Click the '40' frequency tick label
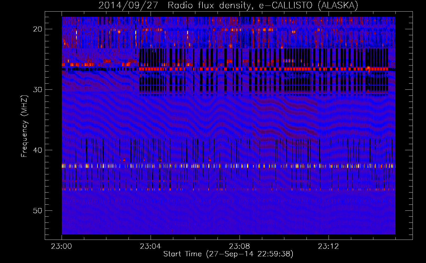The height and width of the screenshot is (263, 426). tap(38, 150)
